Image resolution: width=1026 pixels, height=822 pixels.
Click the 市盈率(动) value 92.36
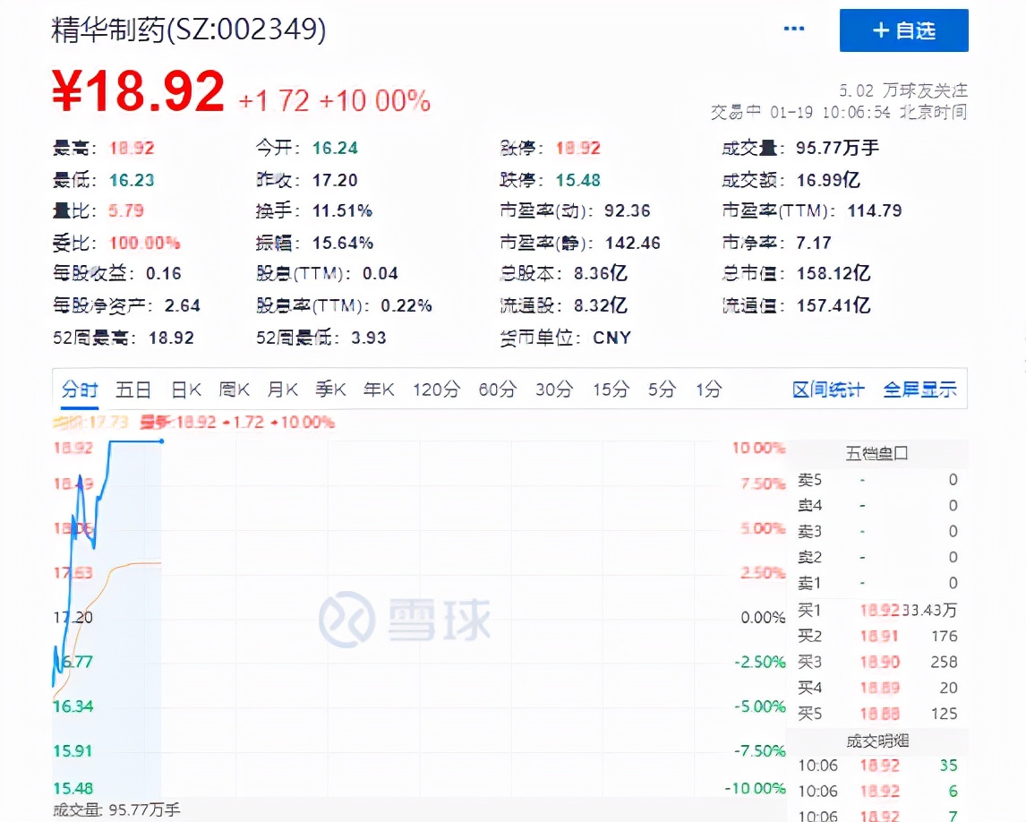pyautogui.click(x=628, y=210)
